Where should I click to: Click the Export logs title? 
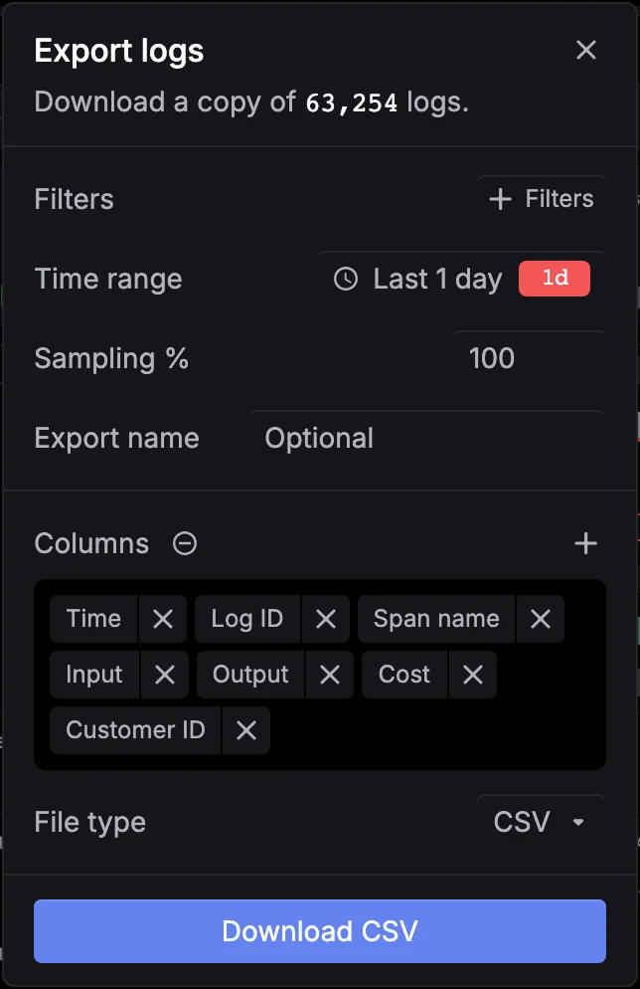coord(119,51)
